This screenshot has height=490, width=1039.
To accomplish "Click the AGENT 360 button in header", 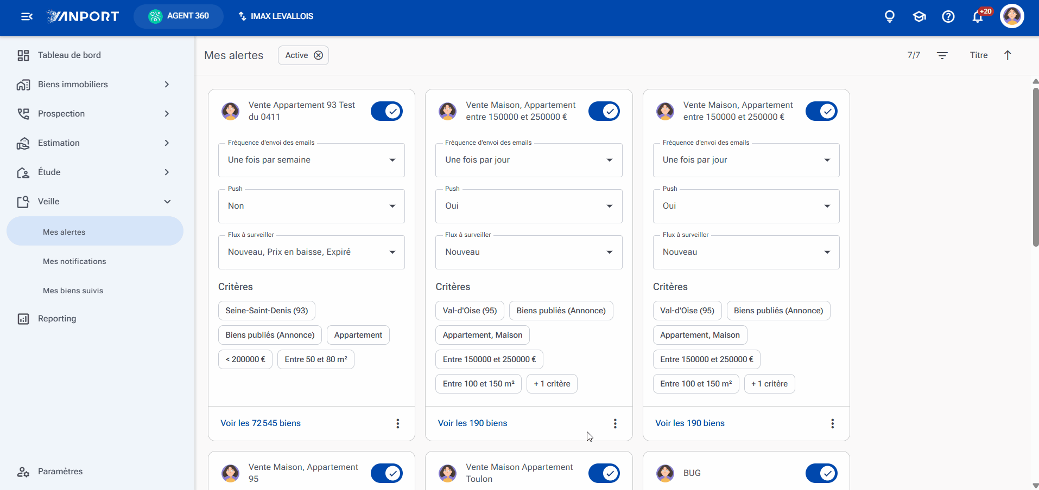I will 179,16.
